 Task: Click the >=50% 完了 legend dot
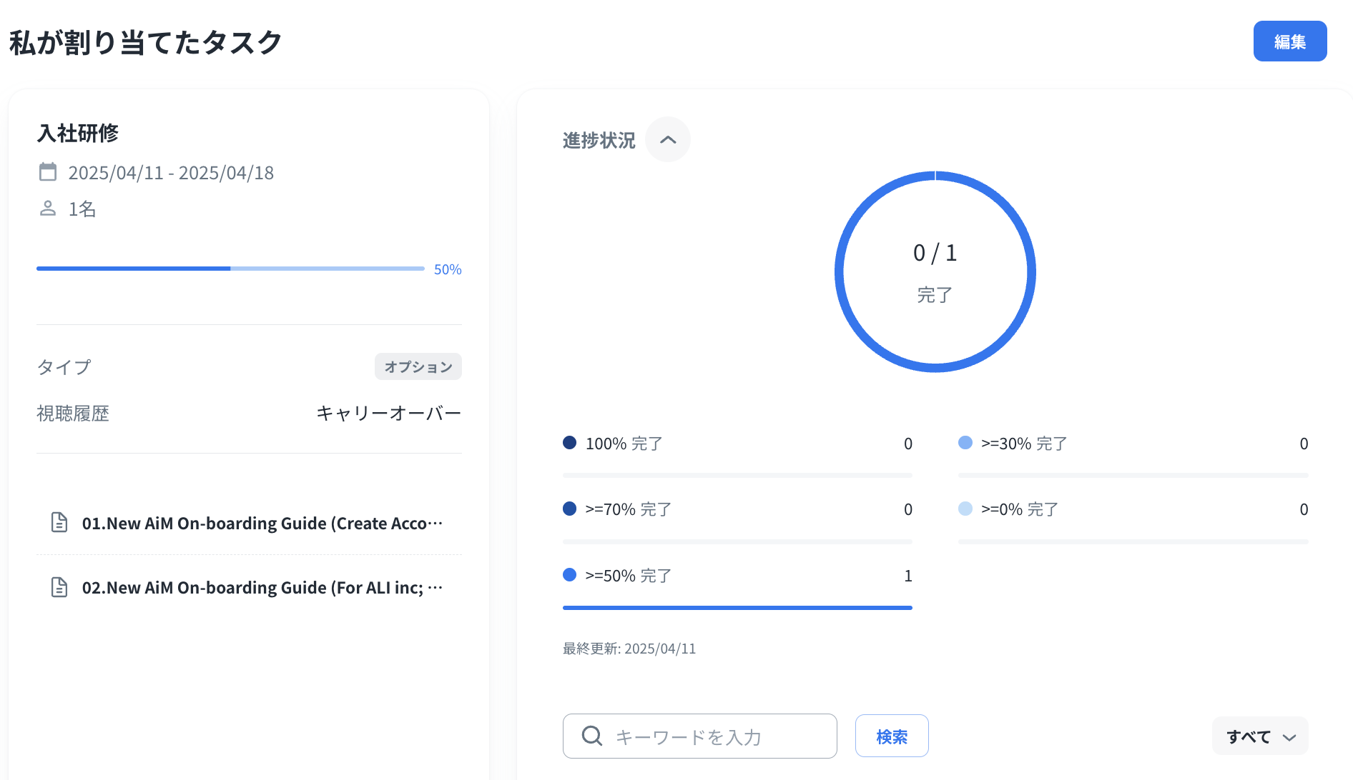coord(569,575)
